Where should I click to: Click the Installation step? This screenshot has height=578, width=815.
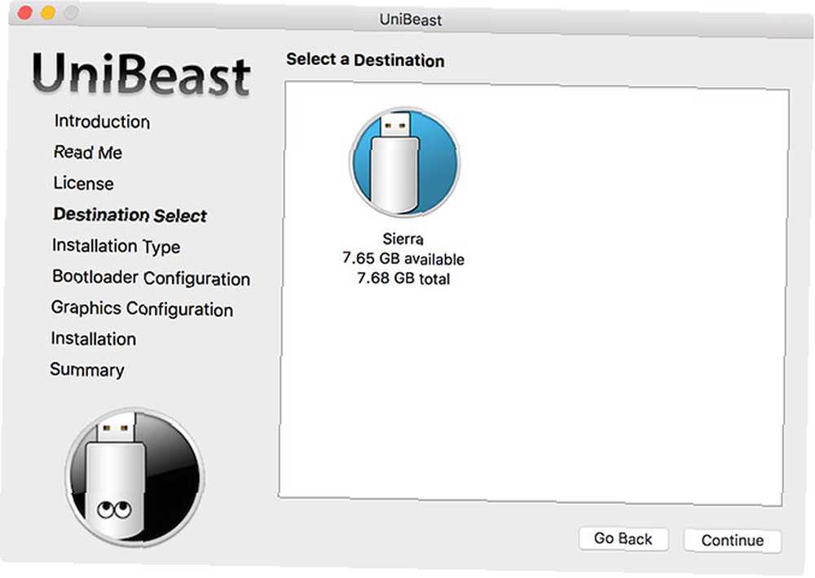click(x=94, y=339)
